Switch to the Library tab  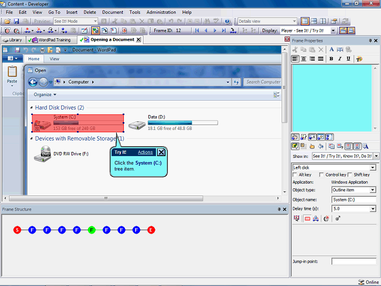click(x=13, y=40)
